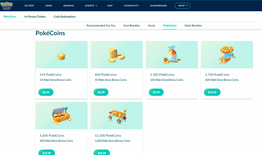Viewport: 262px width, 155px height.
Task: Buy 5,600 PokéCoins for $39.99
Action: 47,153
